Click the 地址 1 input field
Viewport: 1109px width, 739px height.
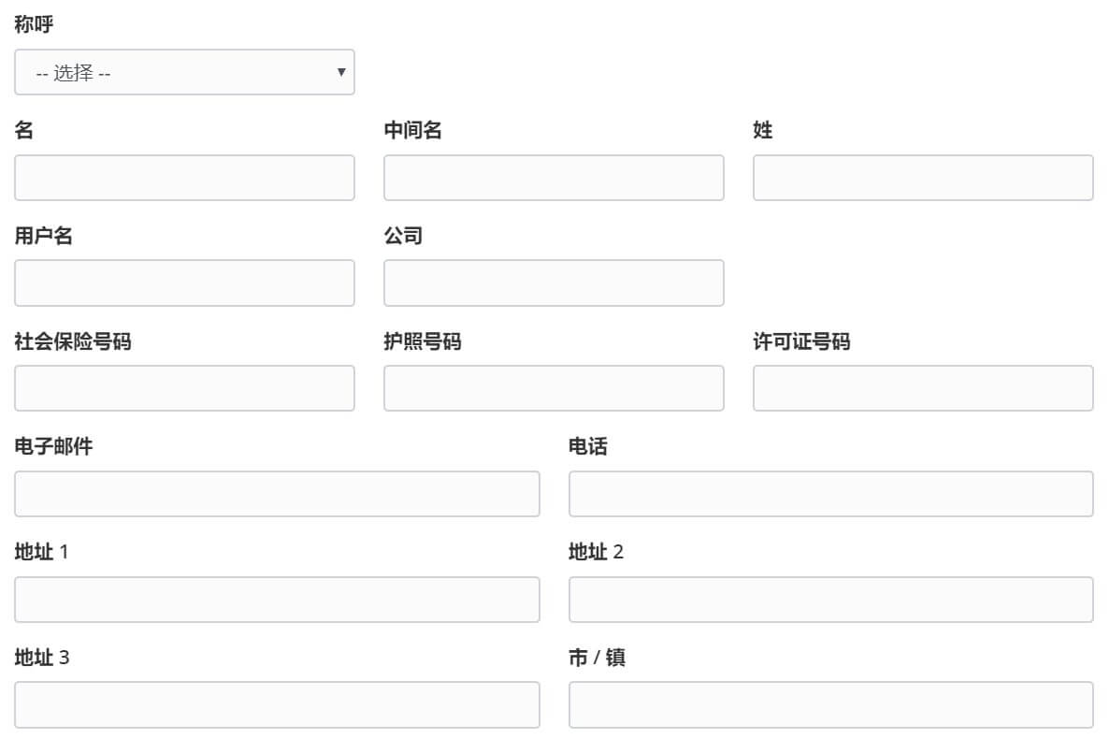pos(277,600)
